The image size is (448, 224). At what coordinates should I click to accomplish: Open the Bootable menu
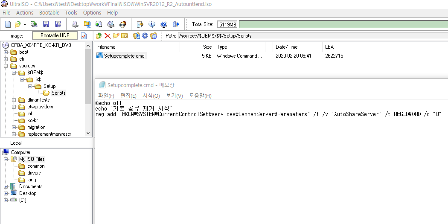tap(49, 12)
